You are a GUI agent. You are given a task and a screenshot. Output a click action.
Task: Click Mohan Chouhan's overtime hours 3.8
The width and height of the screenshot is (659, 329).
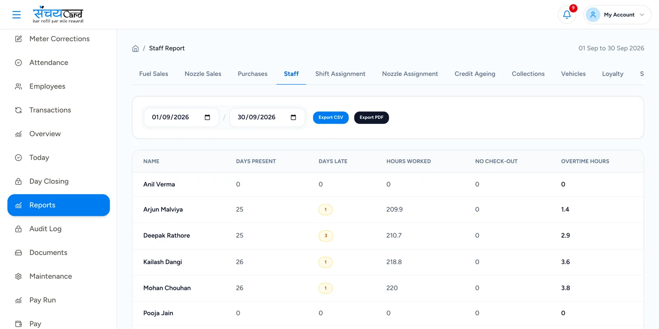566,288
